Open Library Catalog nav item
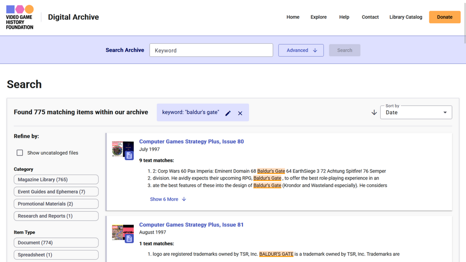This screenshot has height=262, width=466. [x=405, y=17]
